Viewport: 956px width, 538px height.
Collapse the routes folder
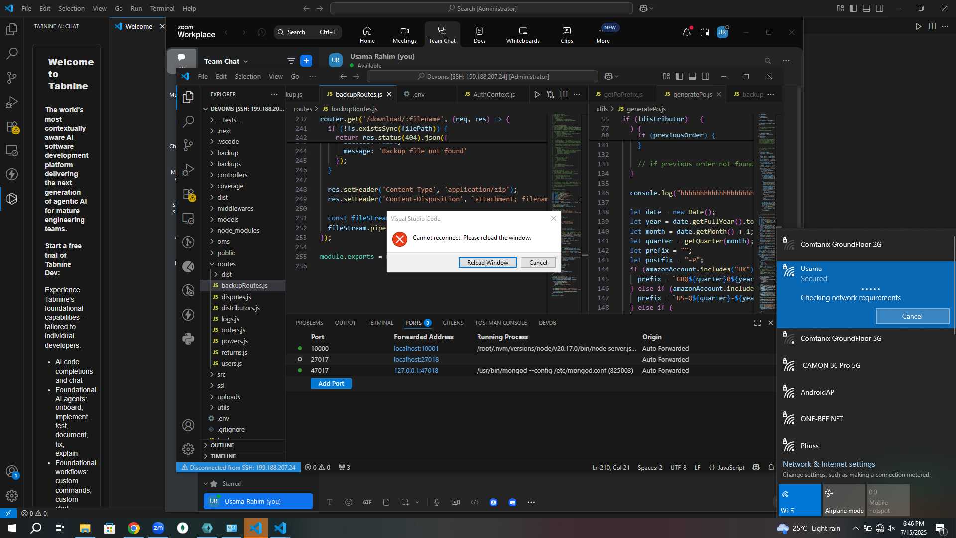click(x=226, y=264)
